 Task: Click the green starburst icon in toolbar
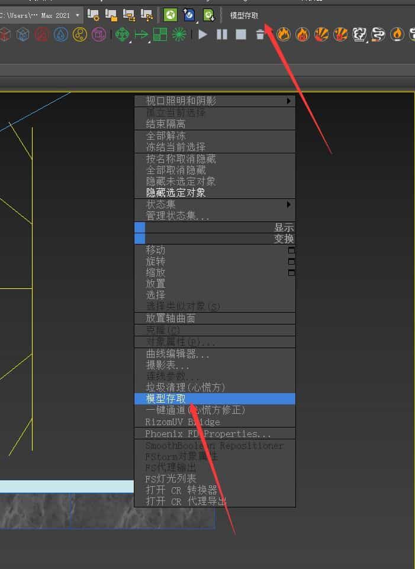pyautogui.click(x=179, y=35)
